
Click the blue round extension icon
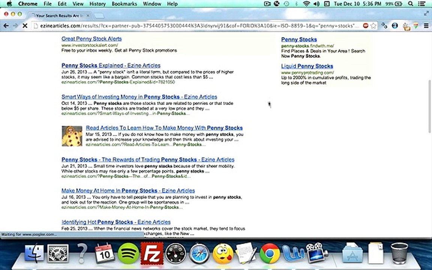tap(394, 25)
